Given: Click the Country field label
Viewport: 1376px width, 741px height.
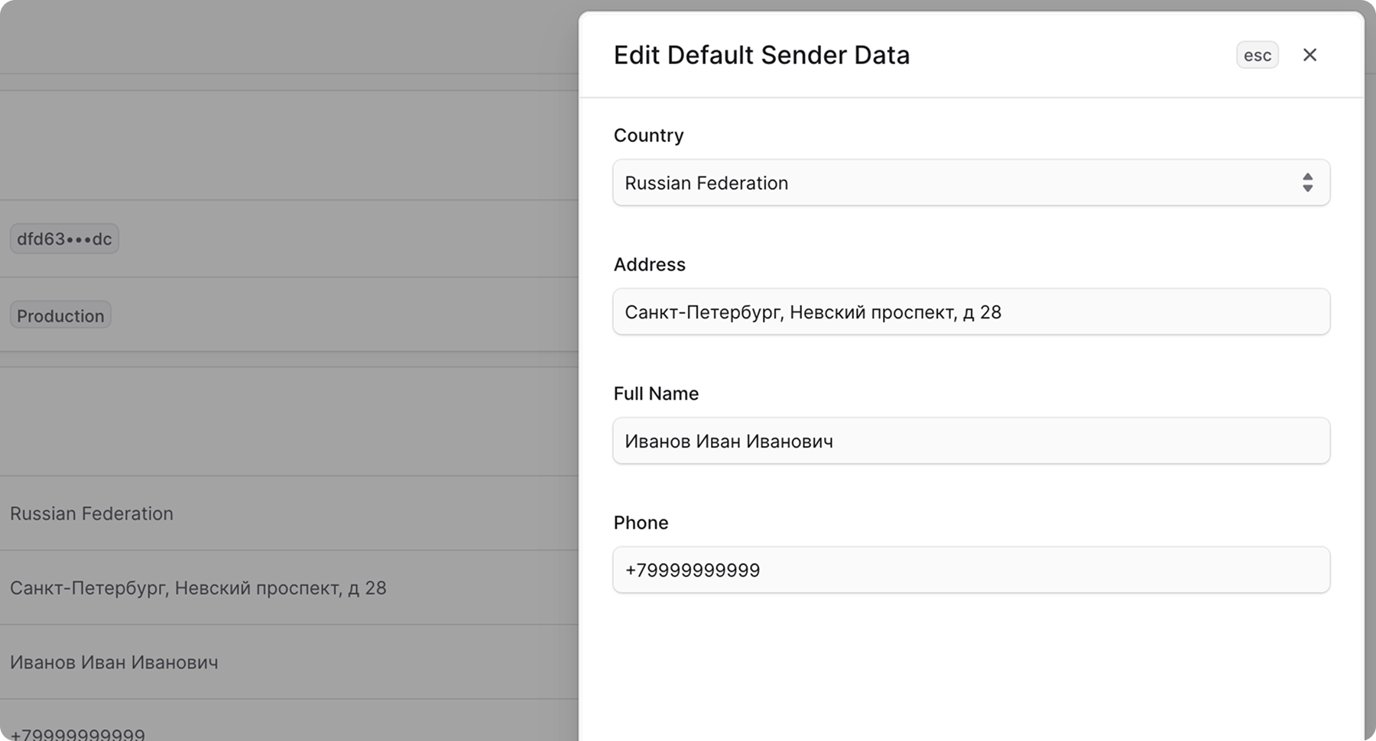Looking at the screenshot, I should point(648,135).
